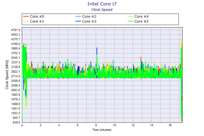Click the 1676.3 y-axis value
This screenshot has width=204, height=136.
pos(16,99)
